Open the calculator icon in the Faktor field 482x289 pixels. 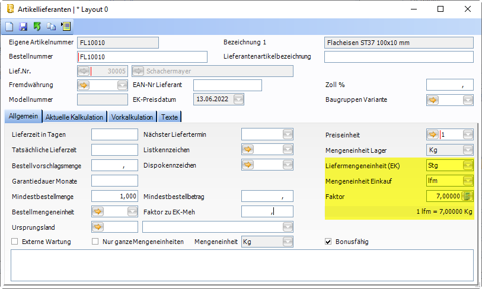click(468, 196)
